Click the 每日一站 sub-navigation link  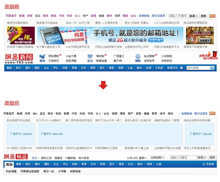click(49, 171)
